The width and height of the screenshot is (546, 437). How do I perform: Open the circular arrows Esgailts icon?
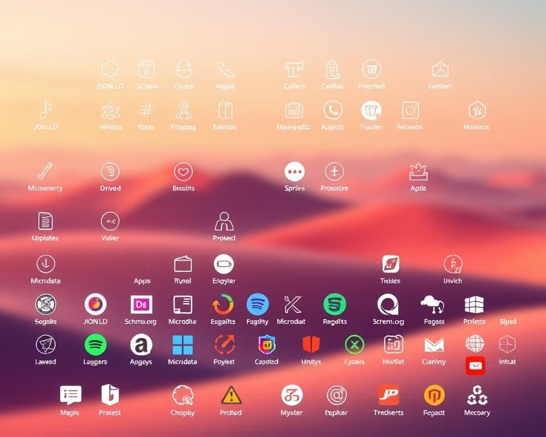(x=223, y=304)
